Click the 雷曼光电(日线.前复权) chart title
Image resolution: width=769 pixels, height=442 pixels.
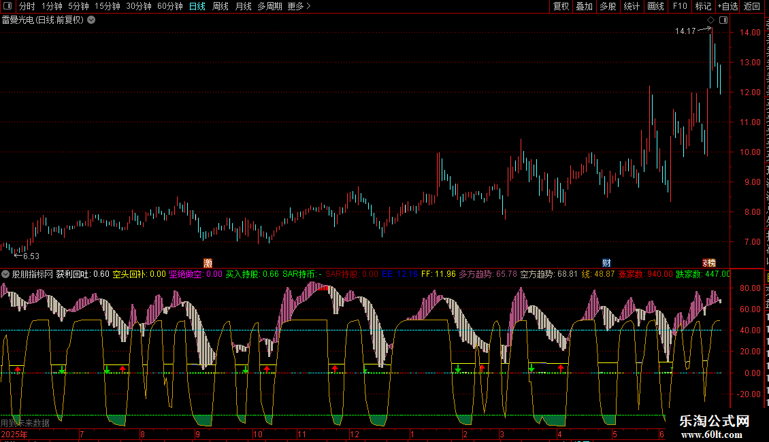click(43, 20)
